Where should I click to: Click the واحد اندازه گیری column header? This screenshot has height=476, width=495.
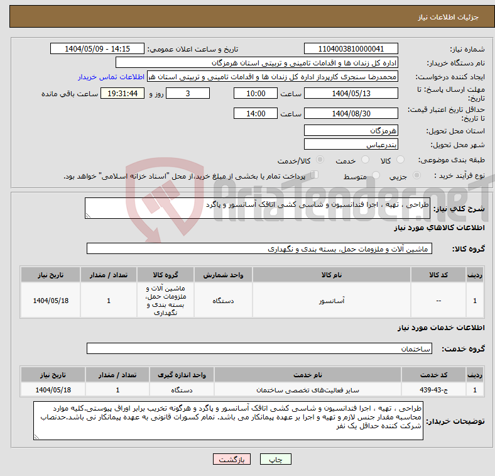tap(182, 375)
